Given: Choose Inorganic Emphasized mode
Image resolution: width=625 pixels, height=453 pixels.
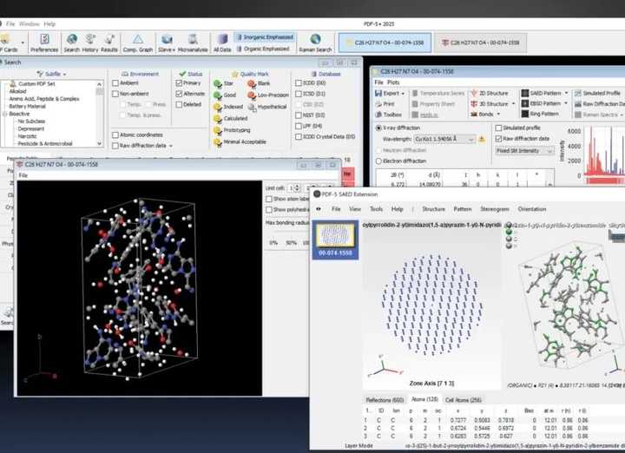Looking at the screenshot, I should click(265, 37).
